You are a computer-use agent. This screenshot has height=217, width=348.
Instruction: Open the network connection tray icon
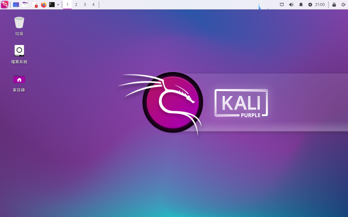(282, 5)
